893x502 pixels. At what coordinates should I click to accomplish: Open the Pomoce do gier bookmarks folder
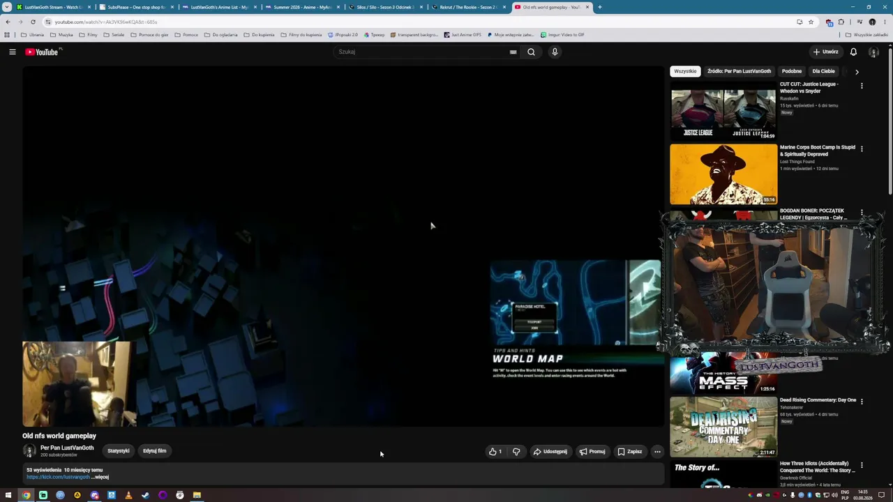(149, 35)
